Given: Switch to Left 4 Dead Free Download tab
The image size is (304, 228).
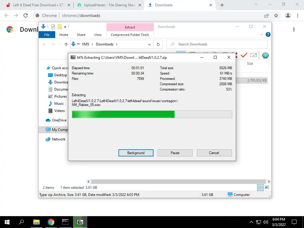Looking at the screenshot, I should pyautogui.click(x=38, y=5).
